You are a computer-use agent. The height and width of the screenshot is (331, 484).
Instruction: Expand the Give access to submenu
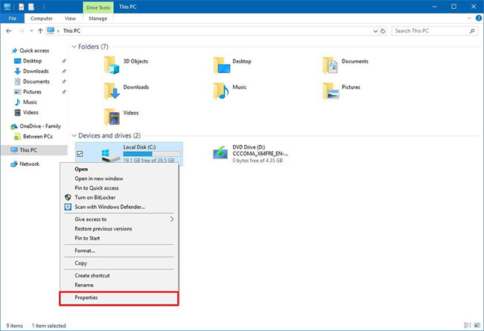[119, 219]
